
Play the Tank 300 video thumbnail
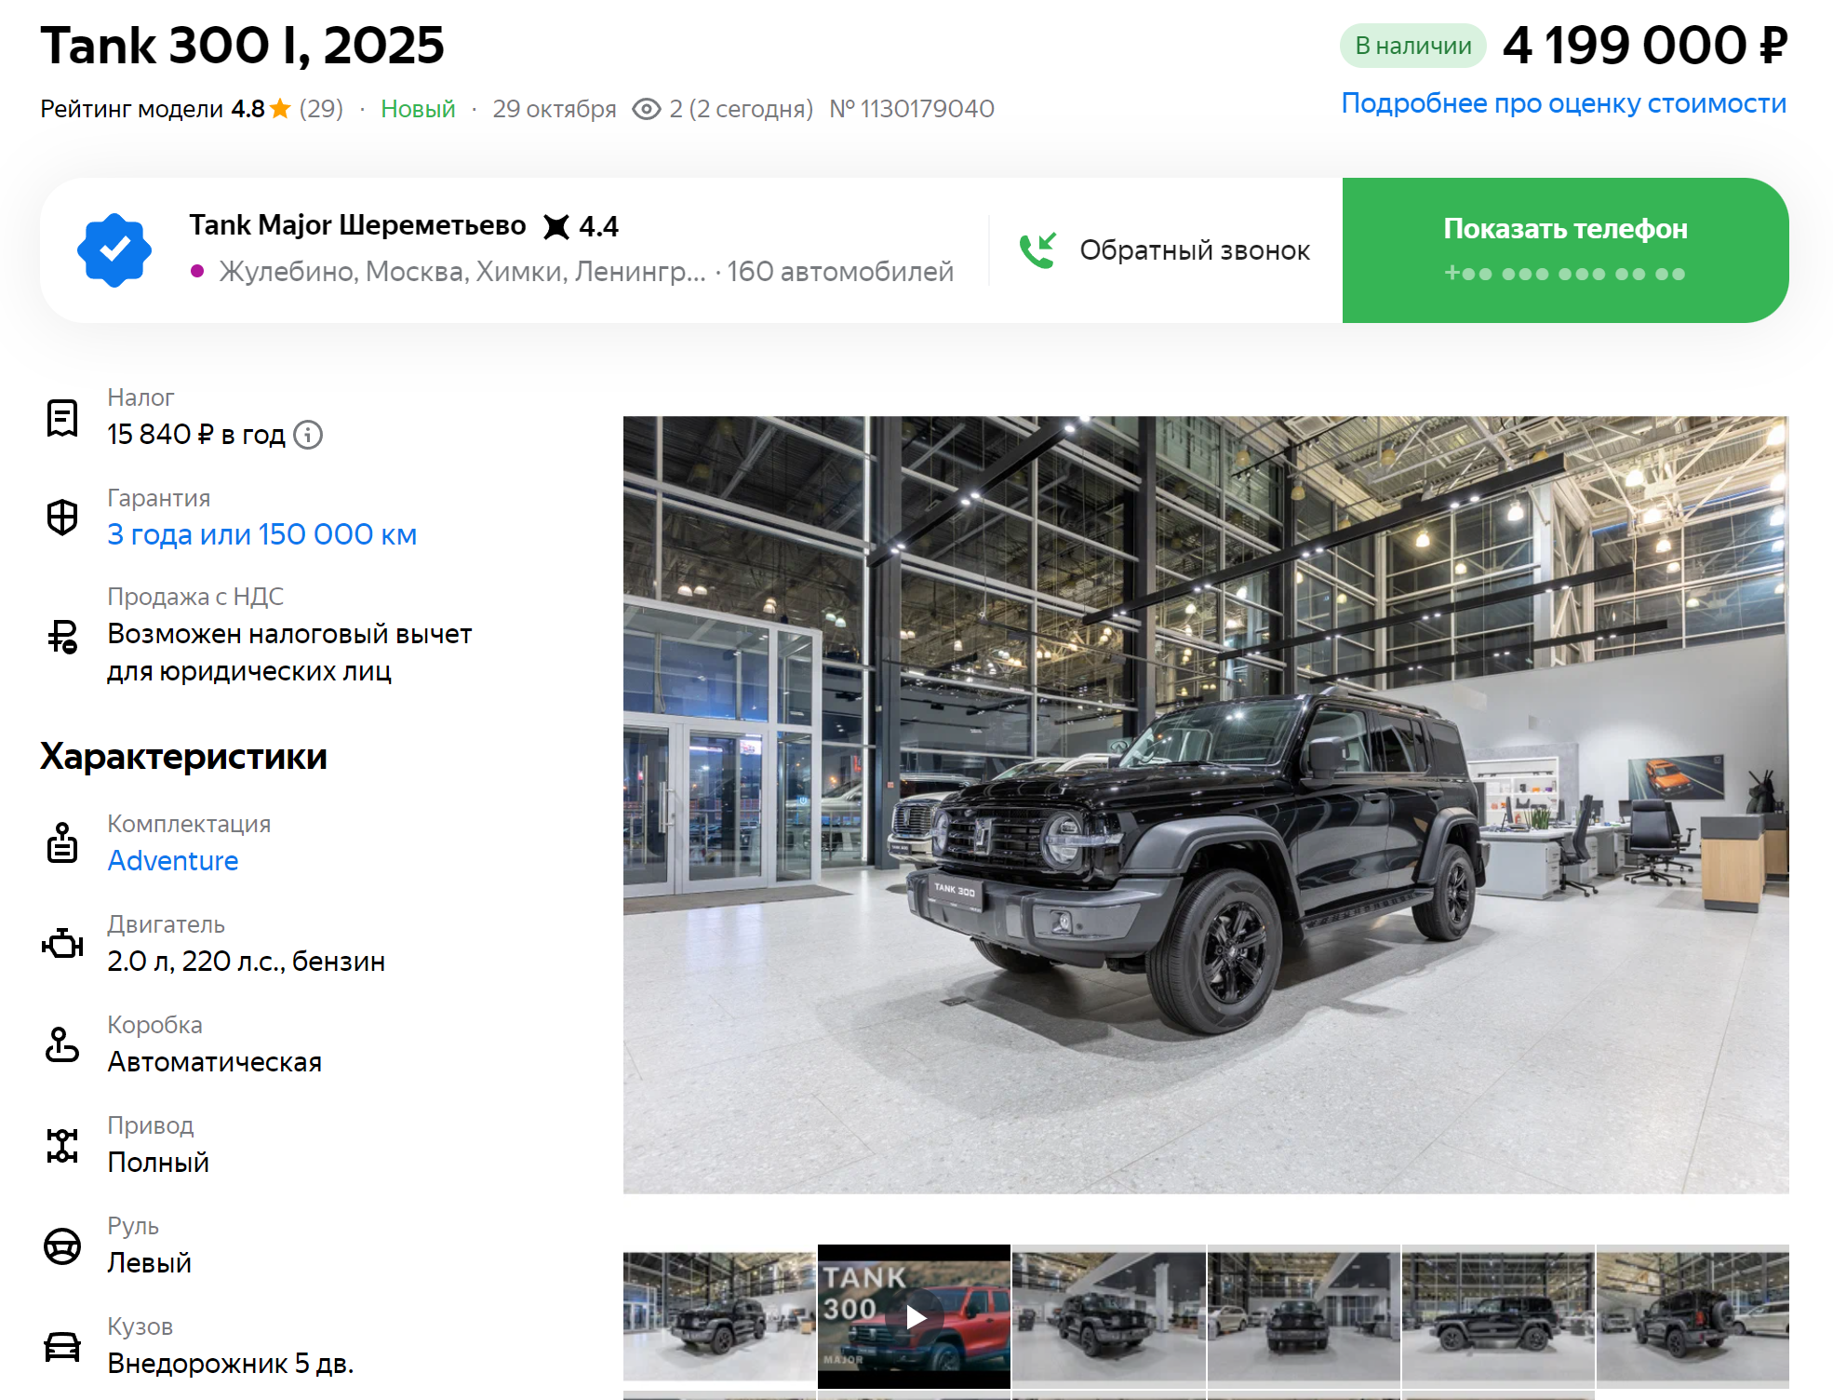click(914, 1316)
